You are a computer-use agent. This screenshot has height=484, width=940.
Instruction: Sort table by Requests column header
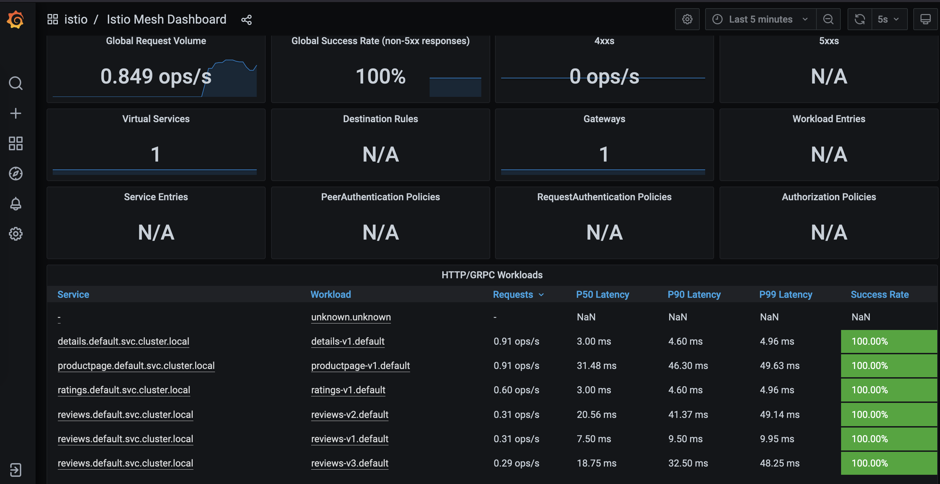513,295
